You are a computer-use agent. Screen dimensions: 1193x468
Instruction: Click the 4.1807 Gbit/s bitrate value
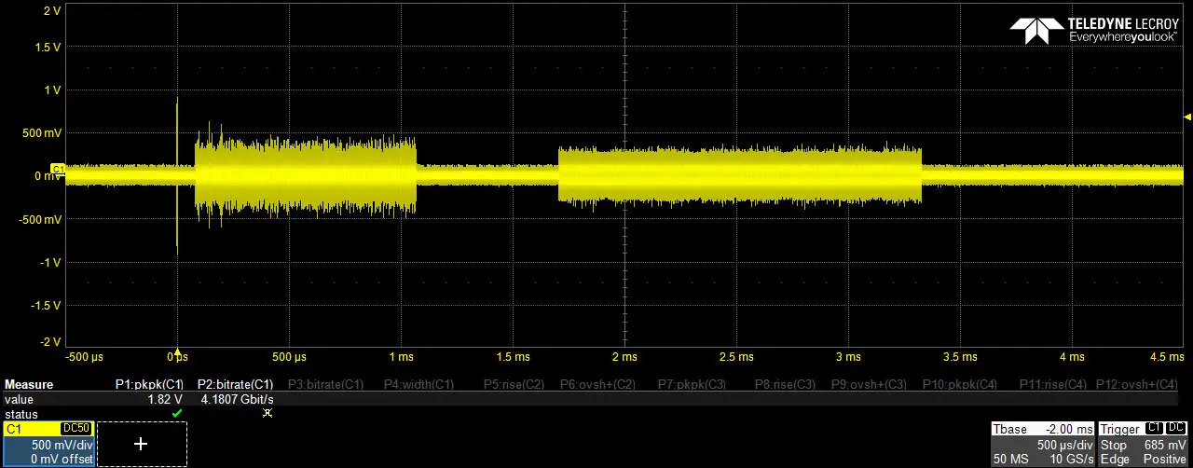point(237,399)
